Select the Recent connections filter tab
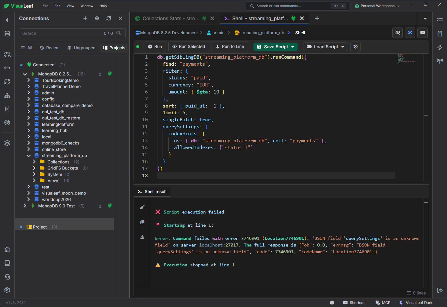 (50, 48)
